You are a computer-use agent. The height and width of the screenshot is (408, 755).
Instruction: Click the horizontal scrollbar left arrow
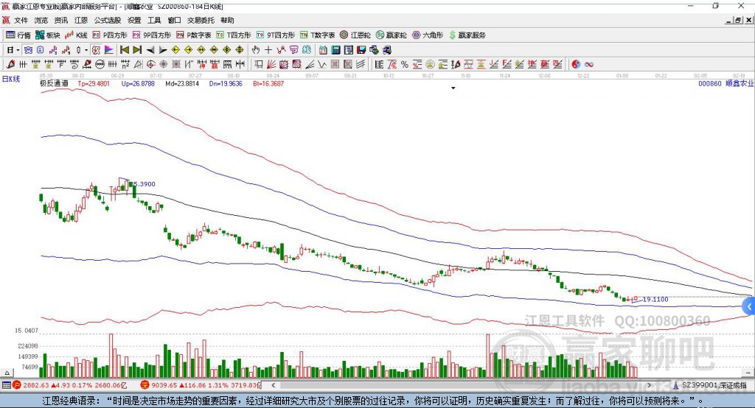273,385
